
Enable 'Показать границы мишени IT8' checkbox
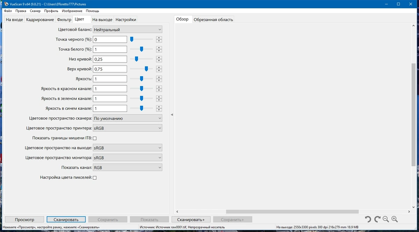(95, 138)
